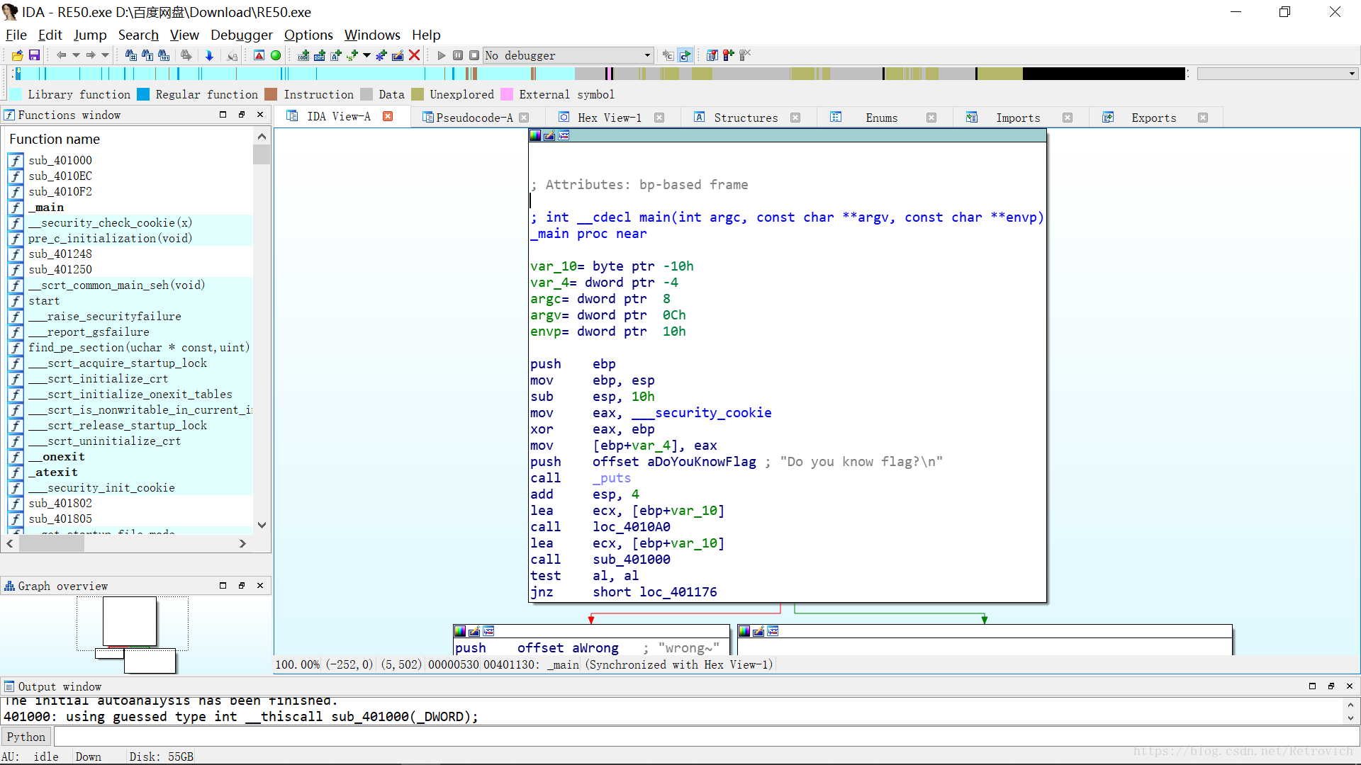Click the group nodes icon on the main node header
Viewport: 1361px width, 765px height.
click(x=564, y=135)
